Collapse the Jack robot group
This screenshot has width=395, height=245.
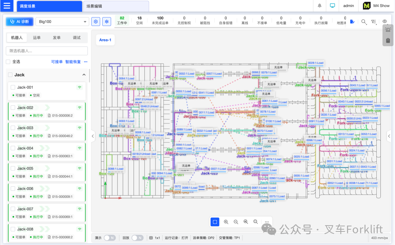pos(84,75)
